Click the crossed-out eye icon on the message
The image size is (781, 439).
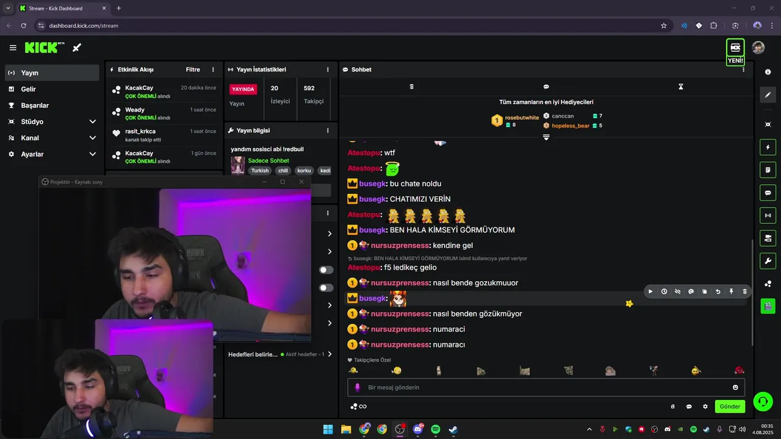(677, 291)
